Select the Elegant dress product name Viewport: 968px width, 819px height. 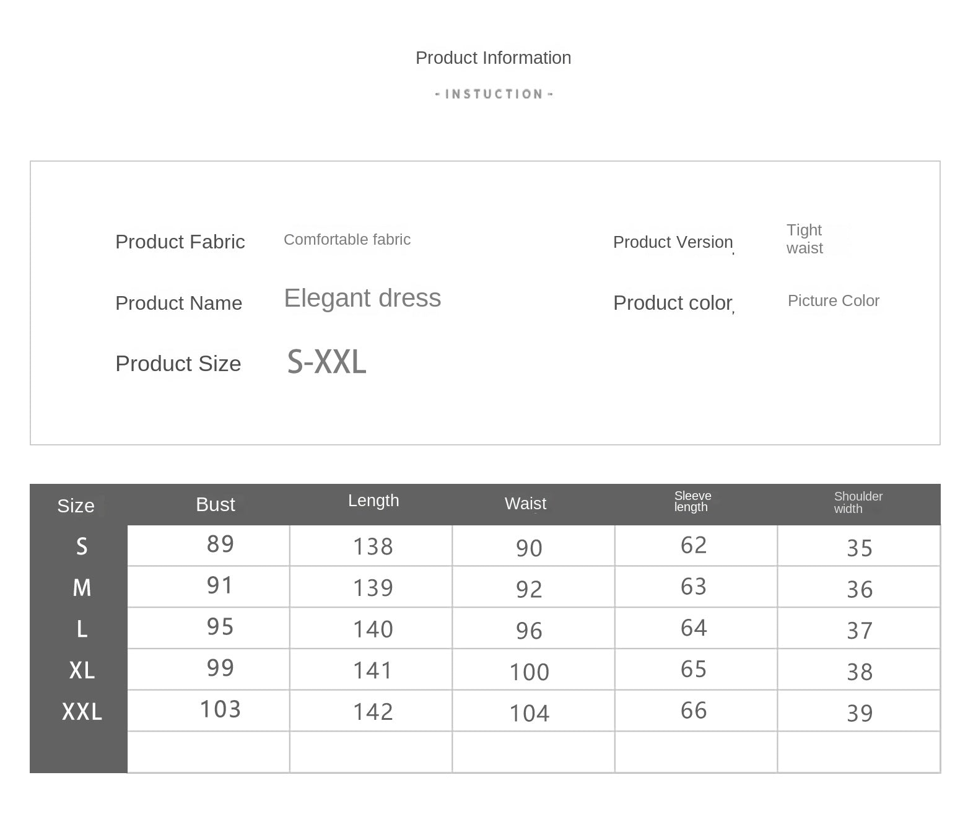(x=362, y=298)
